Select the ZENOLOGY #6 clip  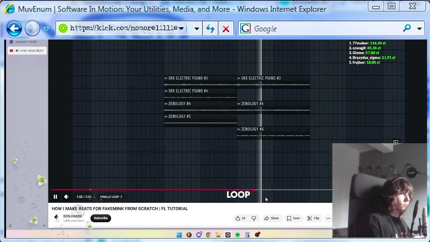tap(273, 132)
